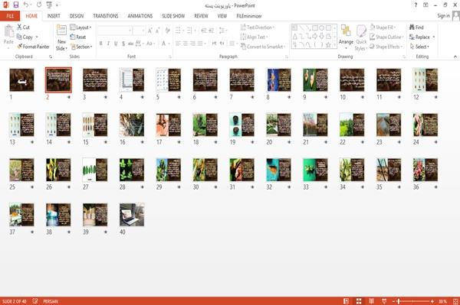
Task: Open the font size combo box
Action: click(x=139, y=31)
